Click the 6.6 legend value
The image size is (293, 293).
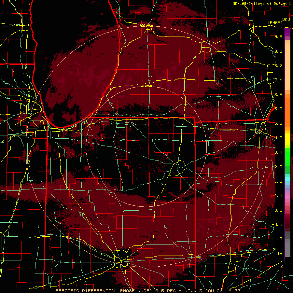coord(278,94)
